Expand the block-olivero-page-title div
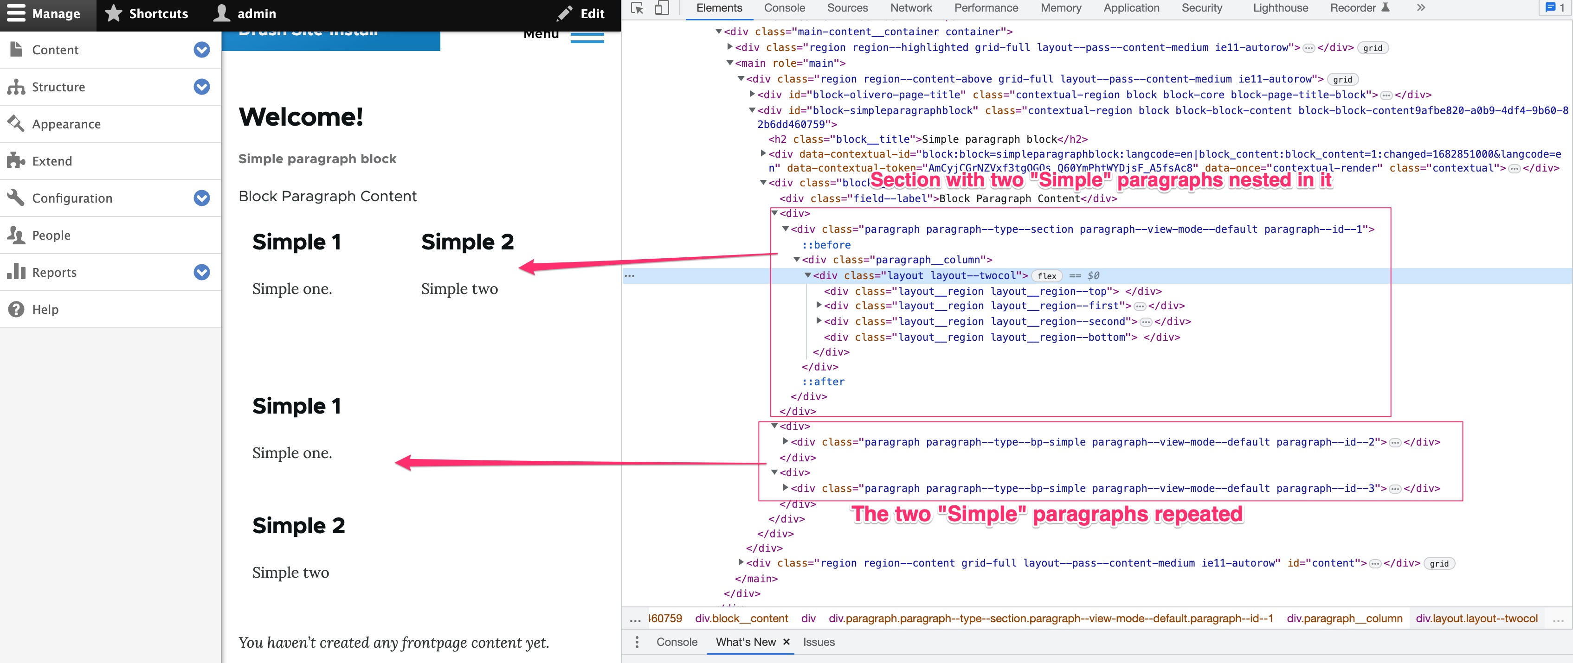 [752, 95]
